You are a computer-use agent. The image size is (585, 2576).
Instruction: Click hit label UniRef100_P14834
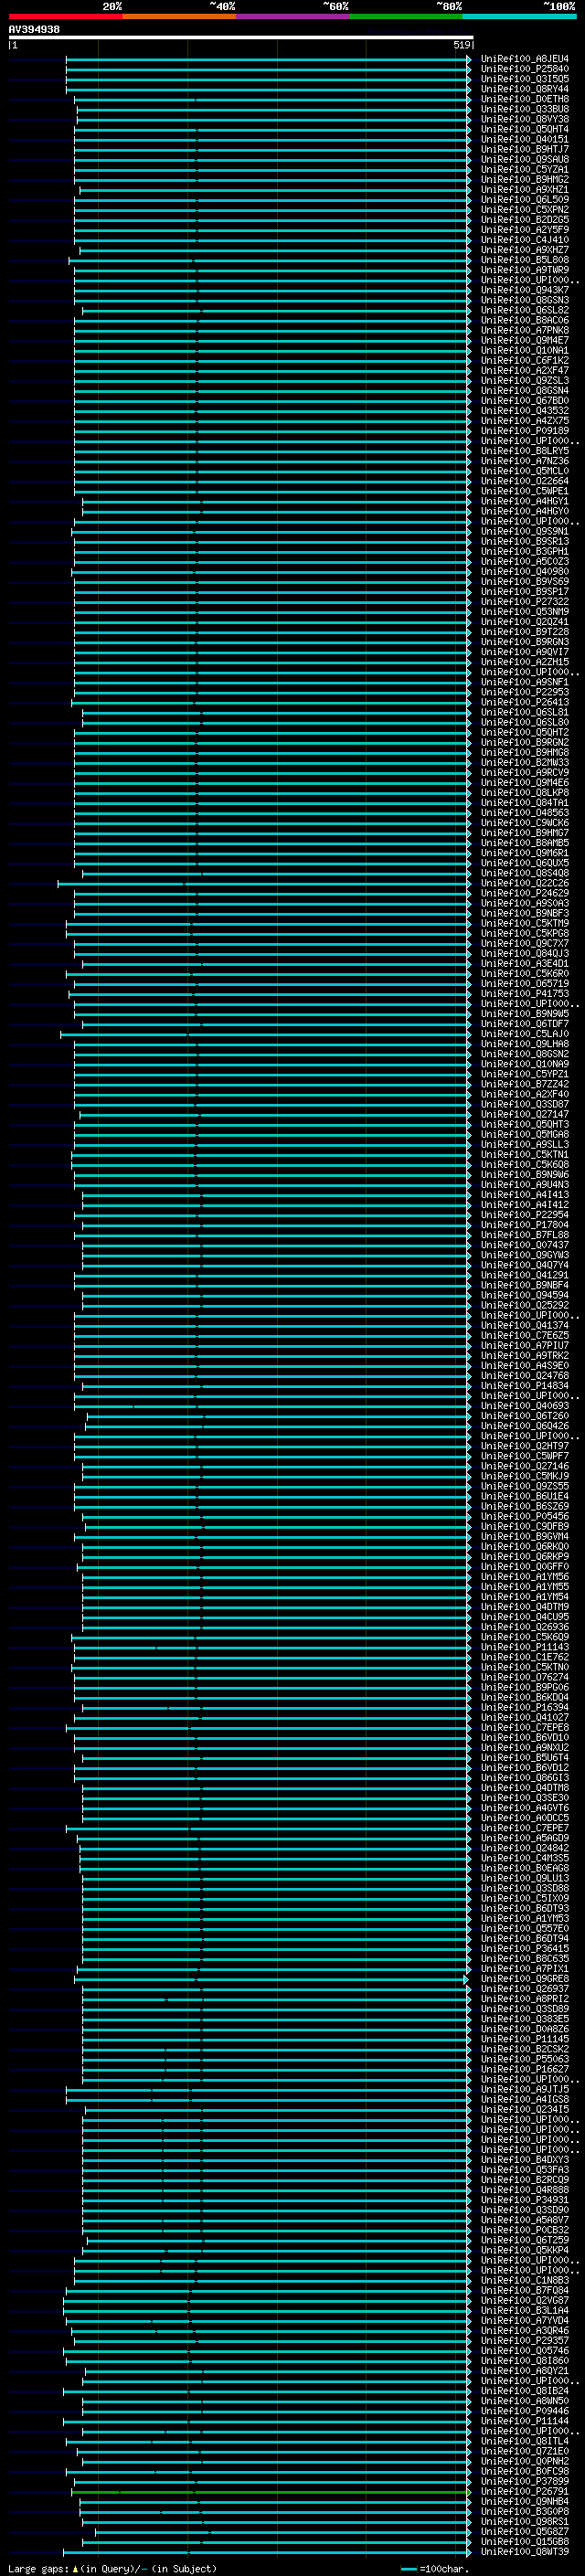(x=525, y=1386)
